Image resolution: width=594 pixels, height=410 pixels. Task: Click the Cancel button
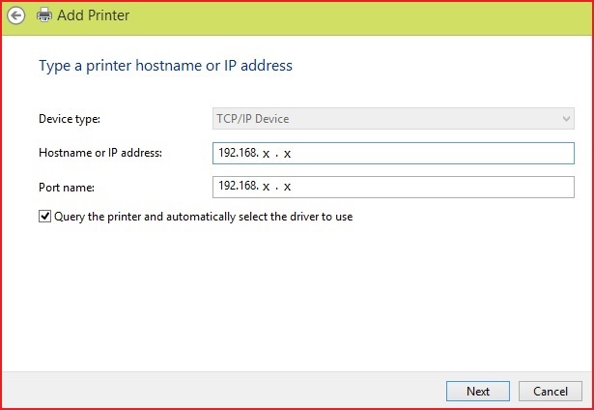(x=551, y=391)
